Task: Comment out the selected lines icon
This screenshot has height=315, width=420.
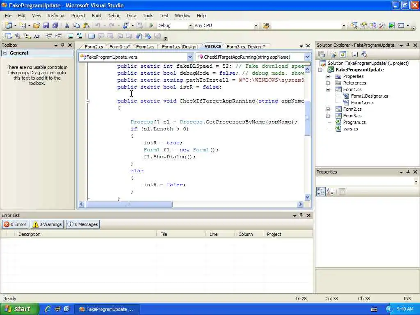Action: coord(70,36)
